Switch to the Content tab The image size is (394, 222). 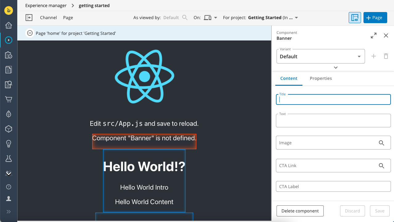tap(289, 78)
